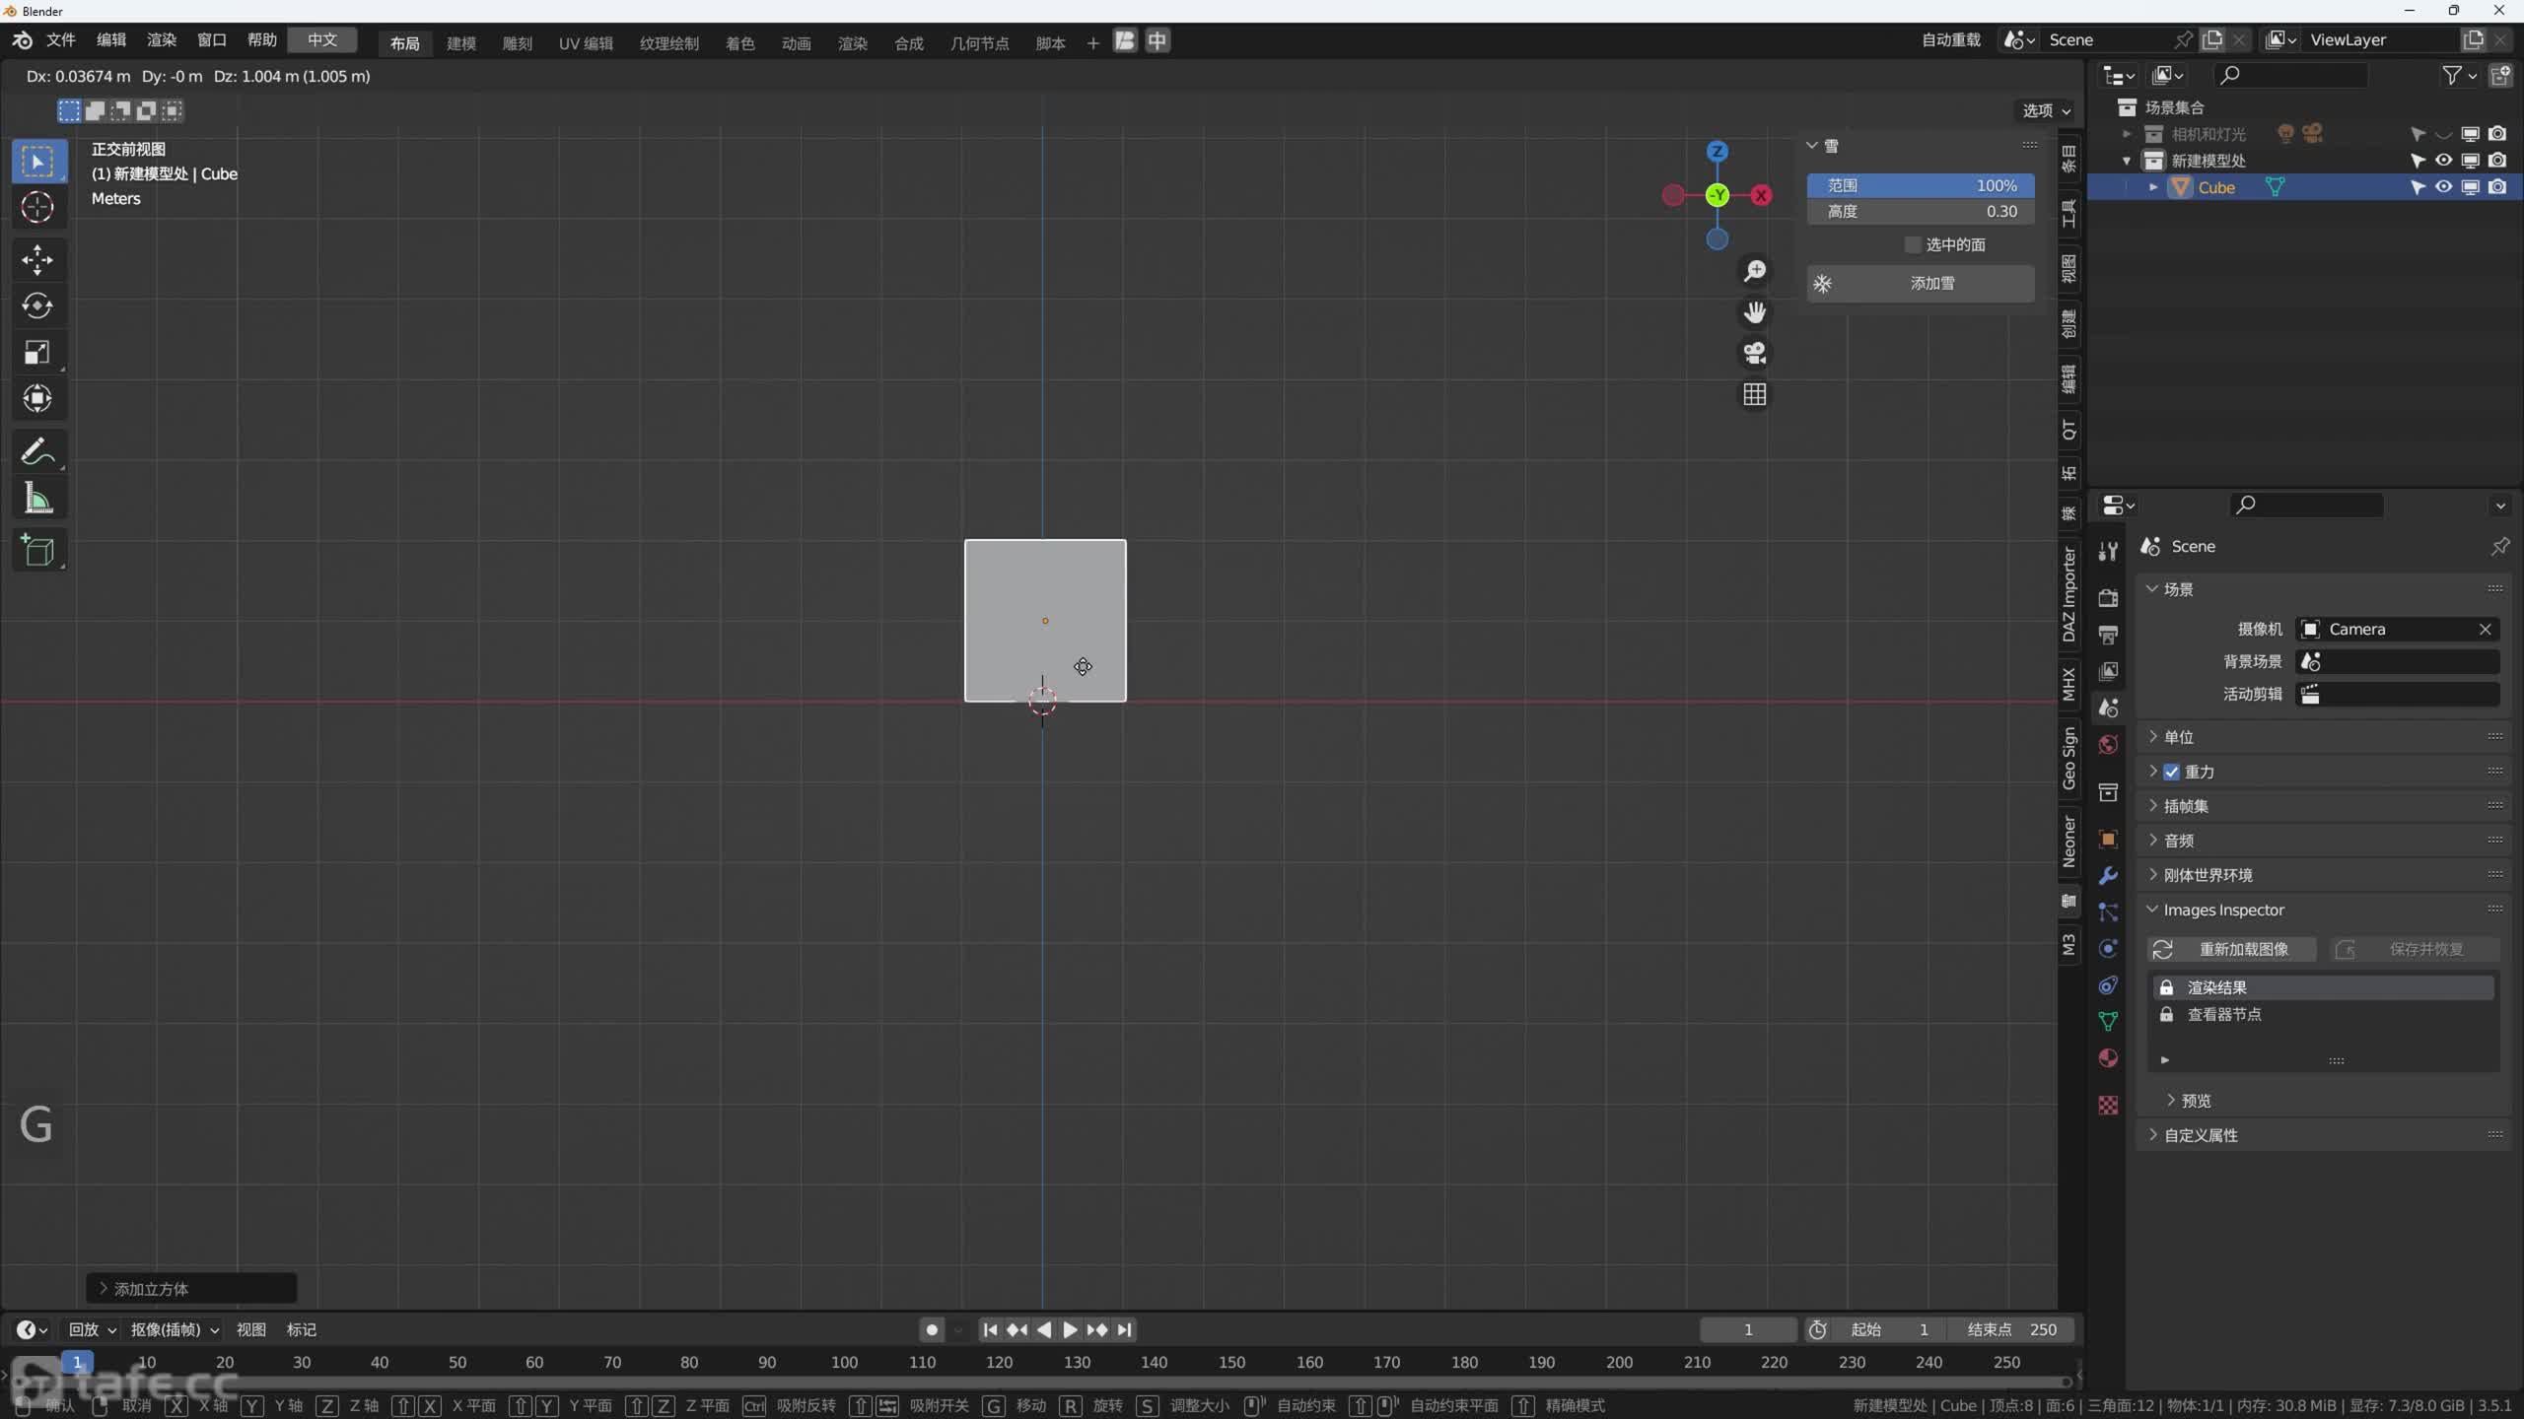This screenshot has width=2524, height=1419.
Task: Open Texture properties checker icon
Action: click(x=2108, y=1106)
